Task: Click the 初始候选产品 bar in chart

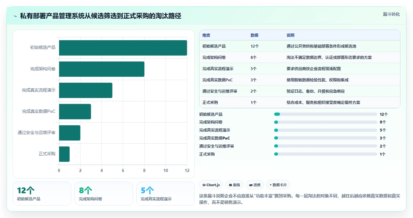Action: coord(123,48)
